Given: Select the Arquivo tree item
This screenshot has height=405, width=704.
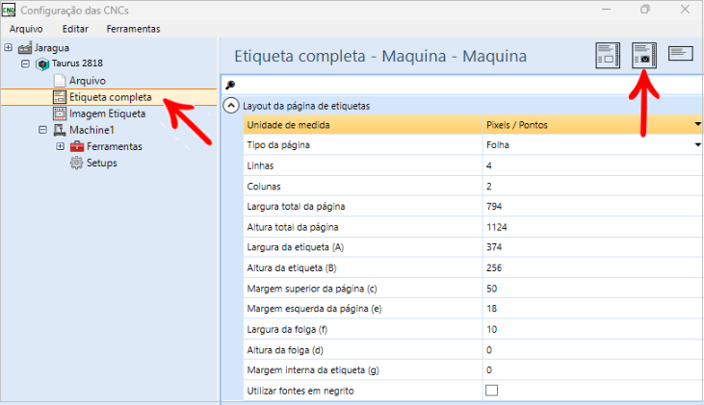Looking at the screenshot, I should (87, 81).
